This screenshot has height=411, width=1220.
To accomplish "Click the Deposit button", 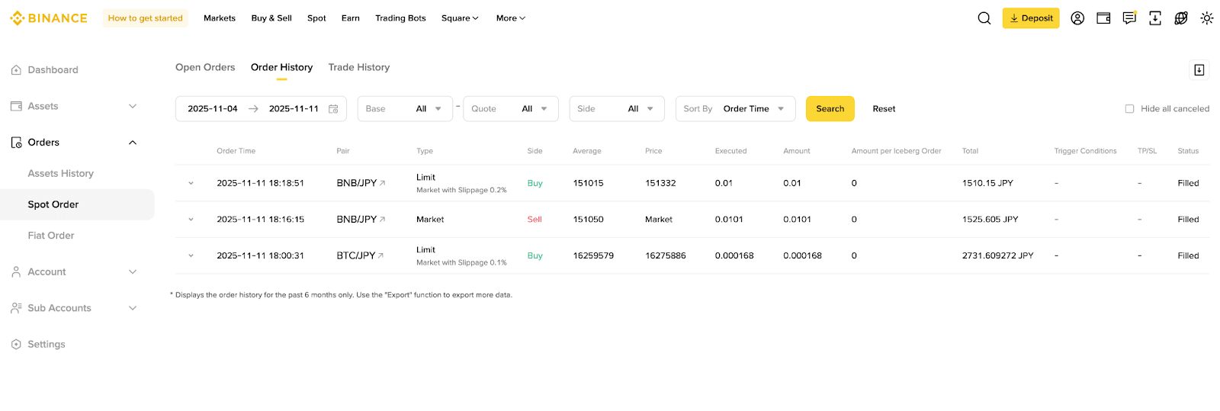I will (1031, 18).
